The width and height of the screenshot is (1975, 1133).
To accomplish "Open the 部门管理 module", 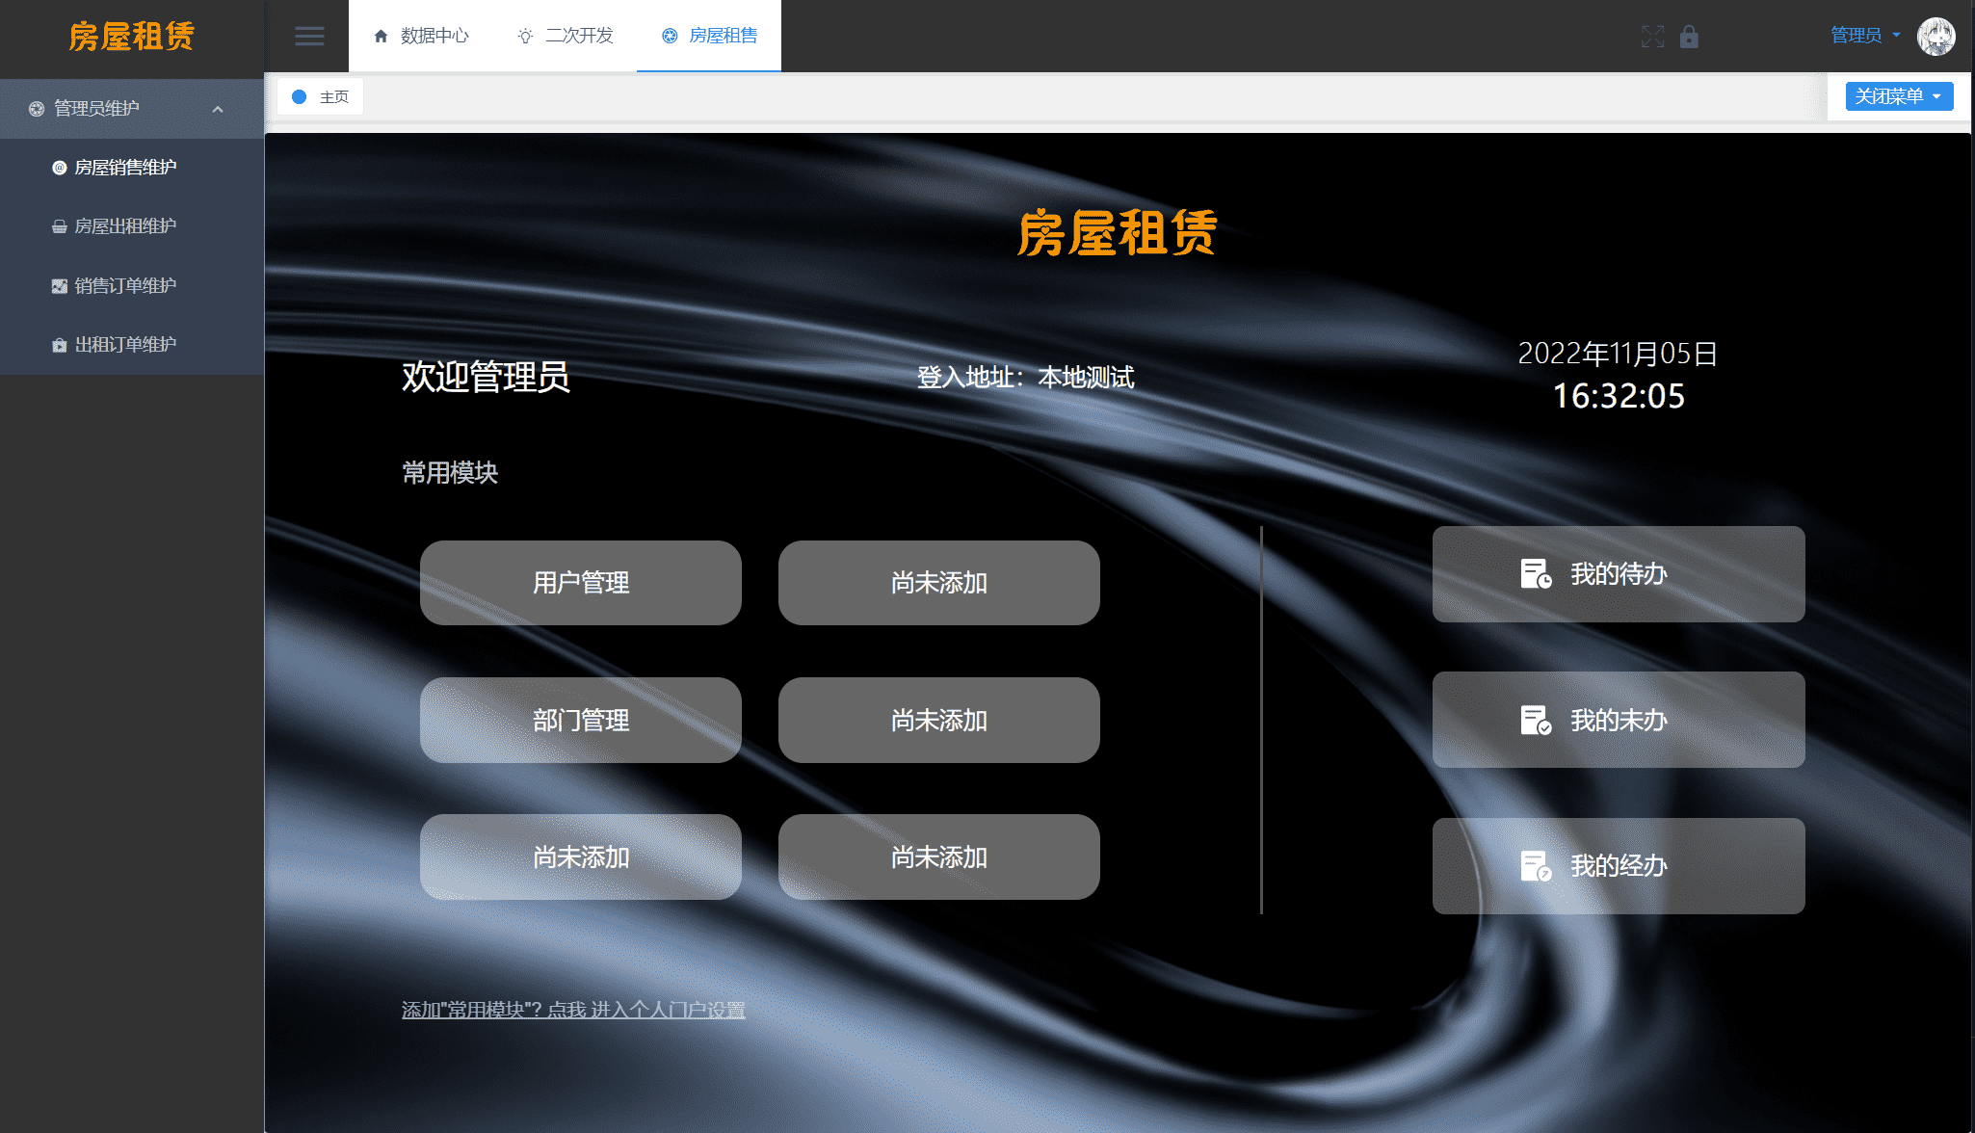I will tap(579, 720).
